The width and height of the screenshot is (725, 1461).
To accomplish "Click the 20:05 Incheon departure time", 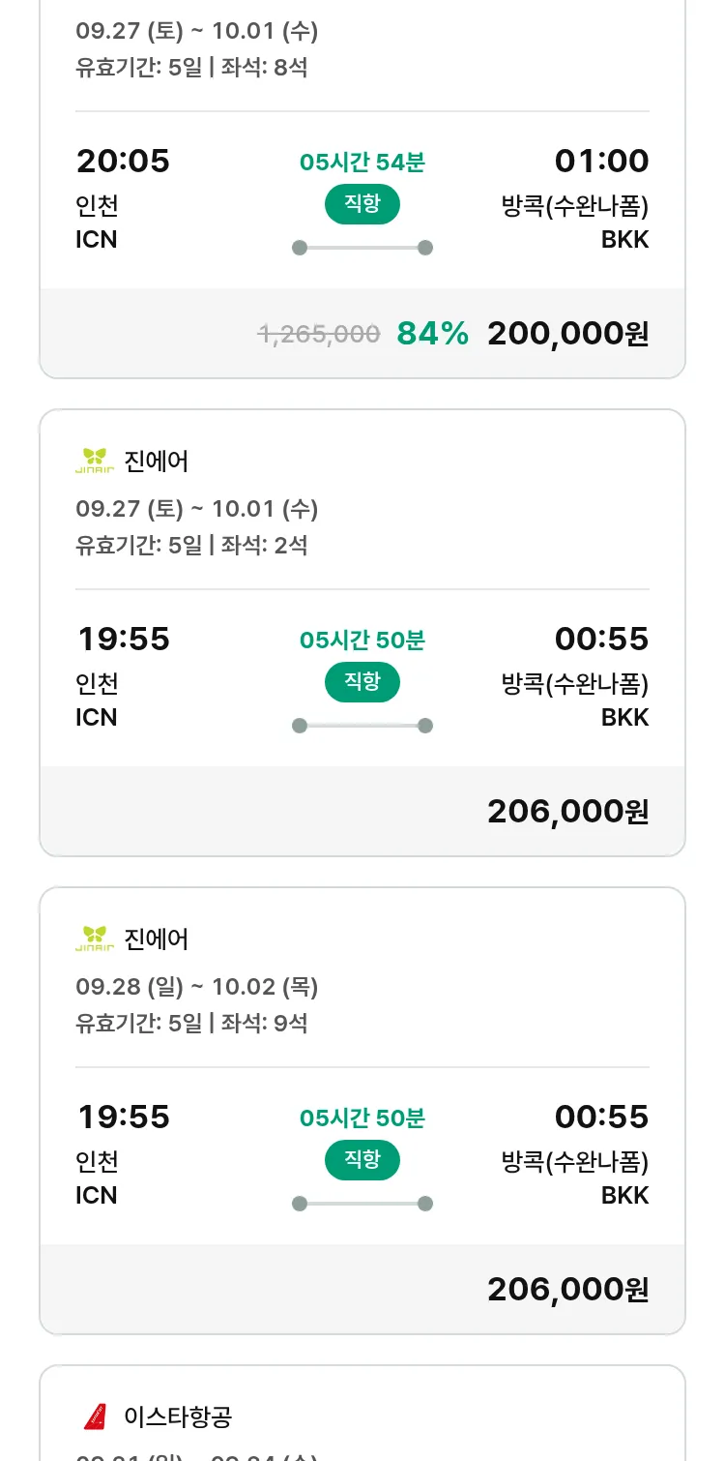I will point(123,162).
